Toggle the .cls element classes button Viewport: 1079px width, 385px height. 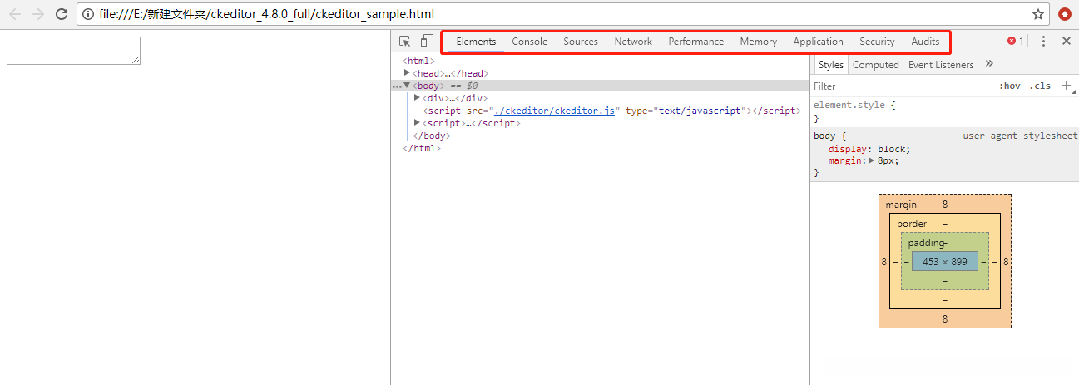coord(1040,86)
